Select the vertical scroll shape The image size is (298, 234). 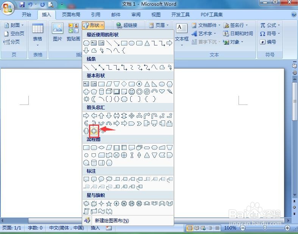pos(86,211)
